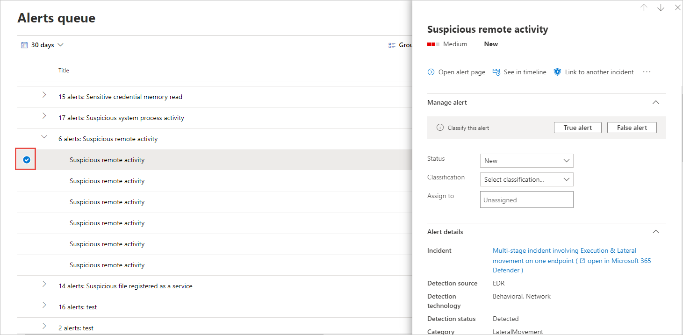Click the See in timeline icon
Screen dimensions: 683x335
click(496, 72)
